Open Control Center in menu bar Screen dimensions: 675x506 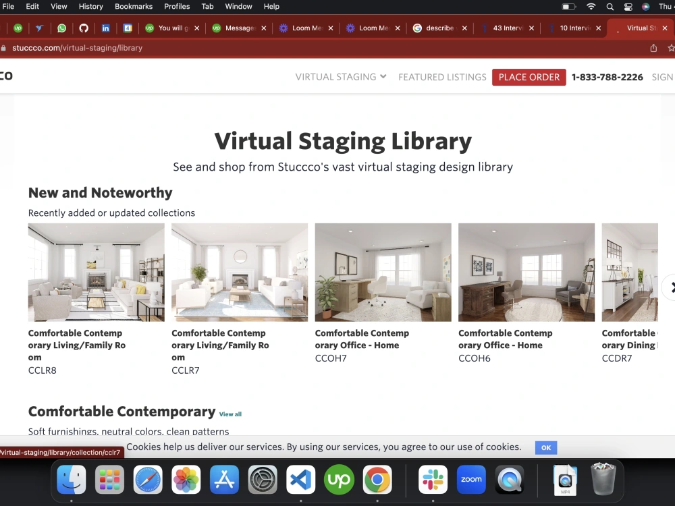tap(628, 7)
